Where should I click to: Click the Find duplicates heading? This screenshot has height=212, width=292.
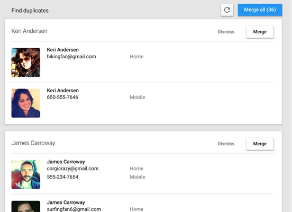pos(30,11)
